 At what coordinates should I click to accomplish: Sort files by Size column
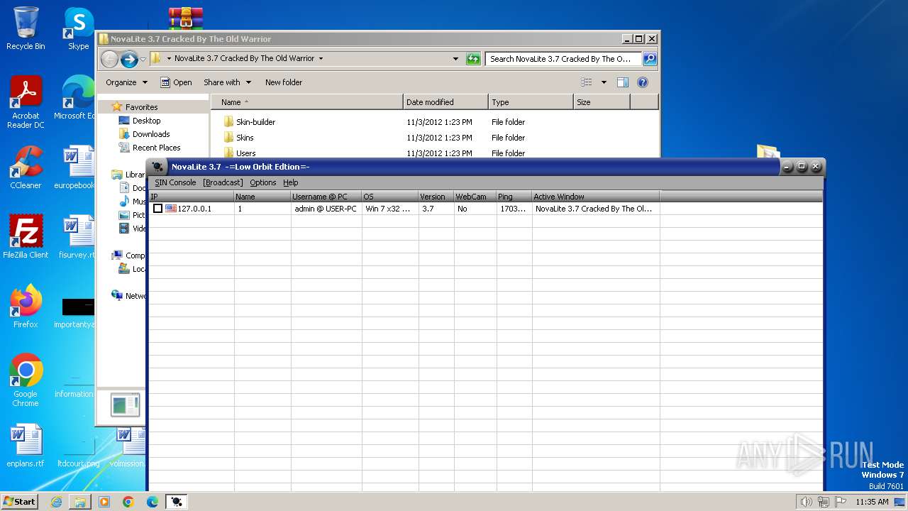tap(602, 102)
